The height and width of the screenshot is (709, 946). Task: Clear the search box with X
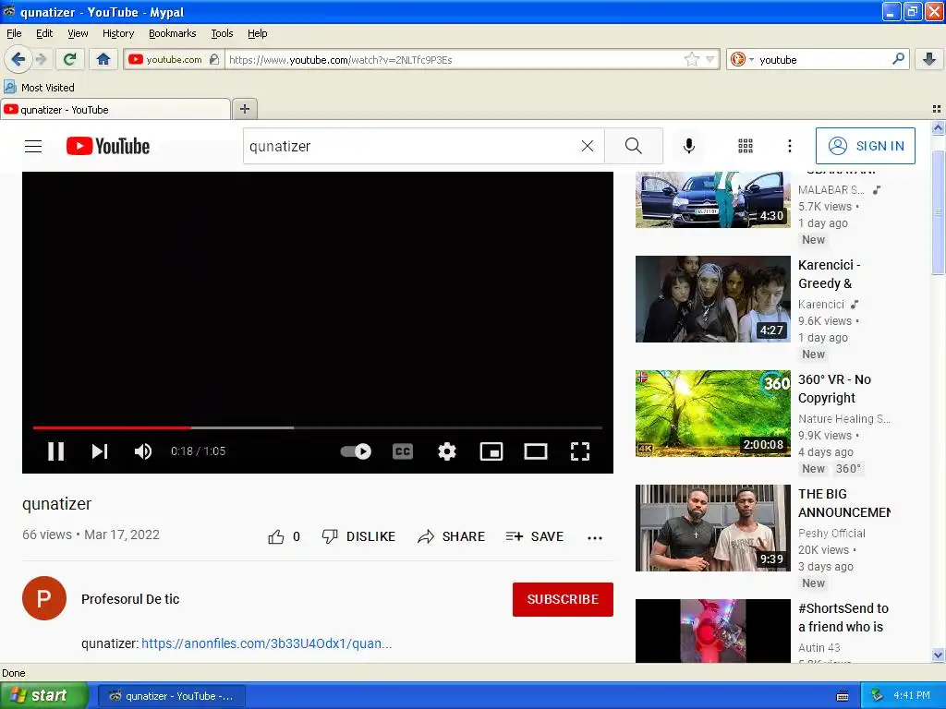tap(587, 146)
